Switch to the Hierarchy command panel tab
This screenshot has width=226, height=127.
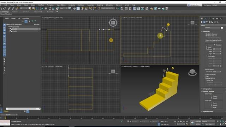tap(209, 19)
